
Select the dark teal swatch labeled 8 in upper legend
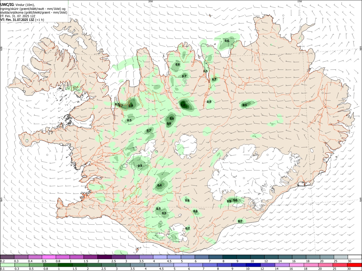(230, 257)
